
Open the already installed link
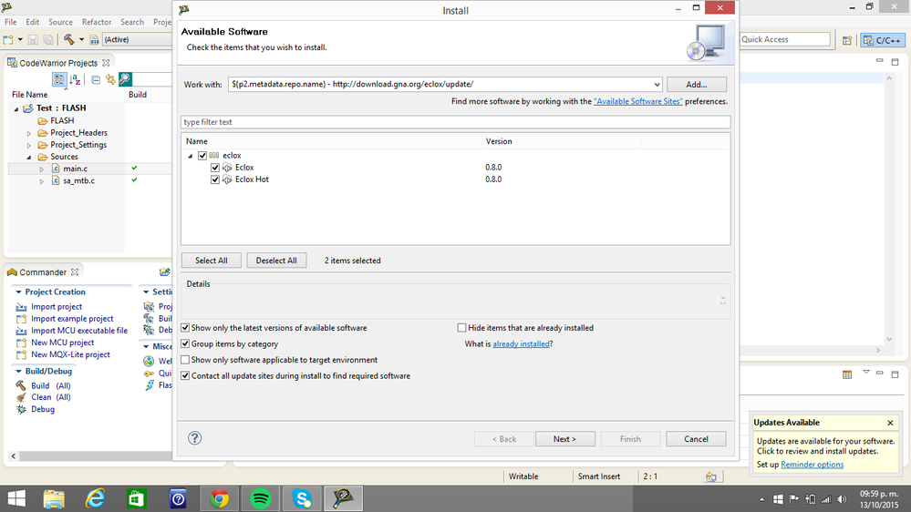click(521, 344)
